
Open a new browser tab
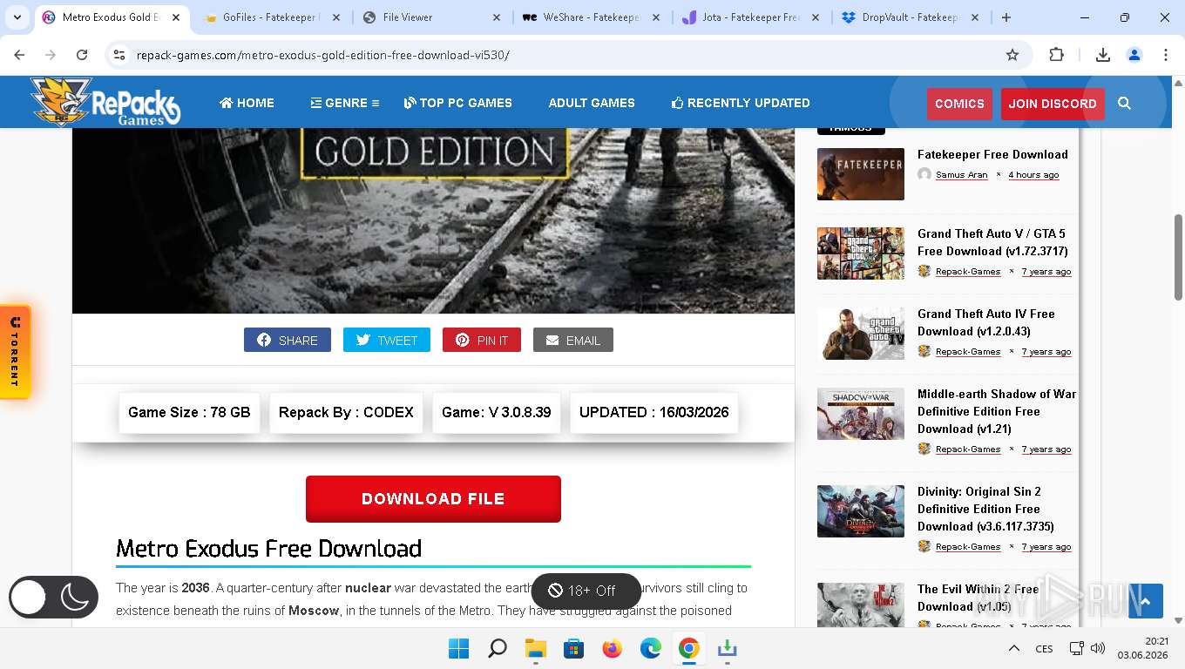pos(1006,17)
